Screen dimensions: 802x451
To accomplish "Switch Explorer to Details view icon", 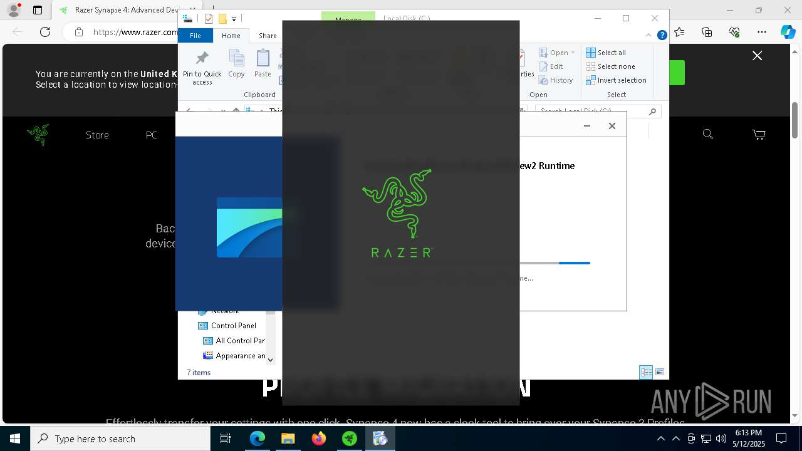I will point(646,372).
